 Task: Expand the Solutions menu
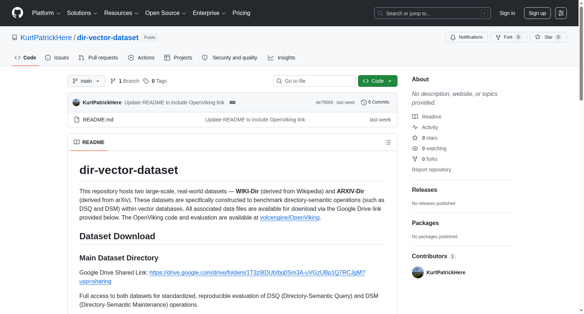82,13
